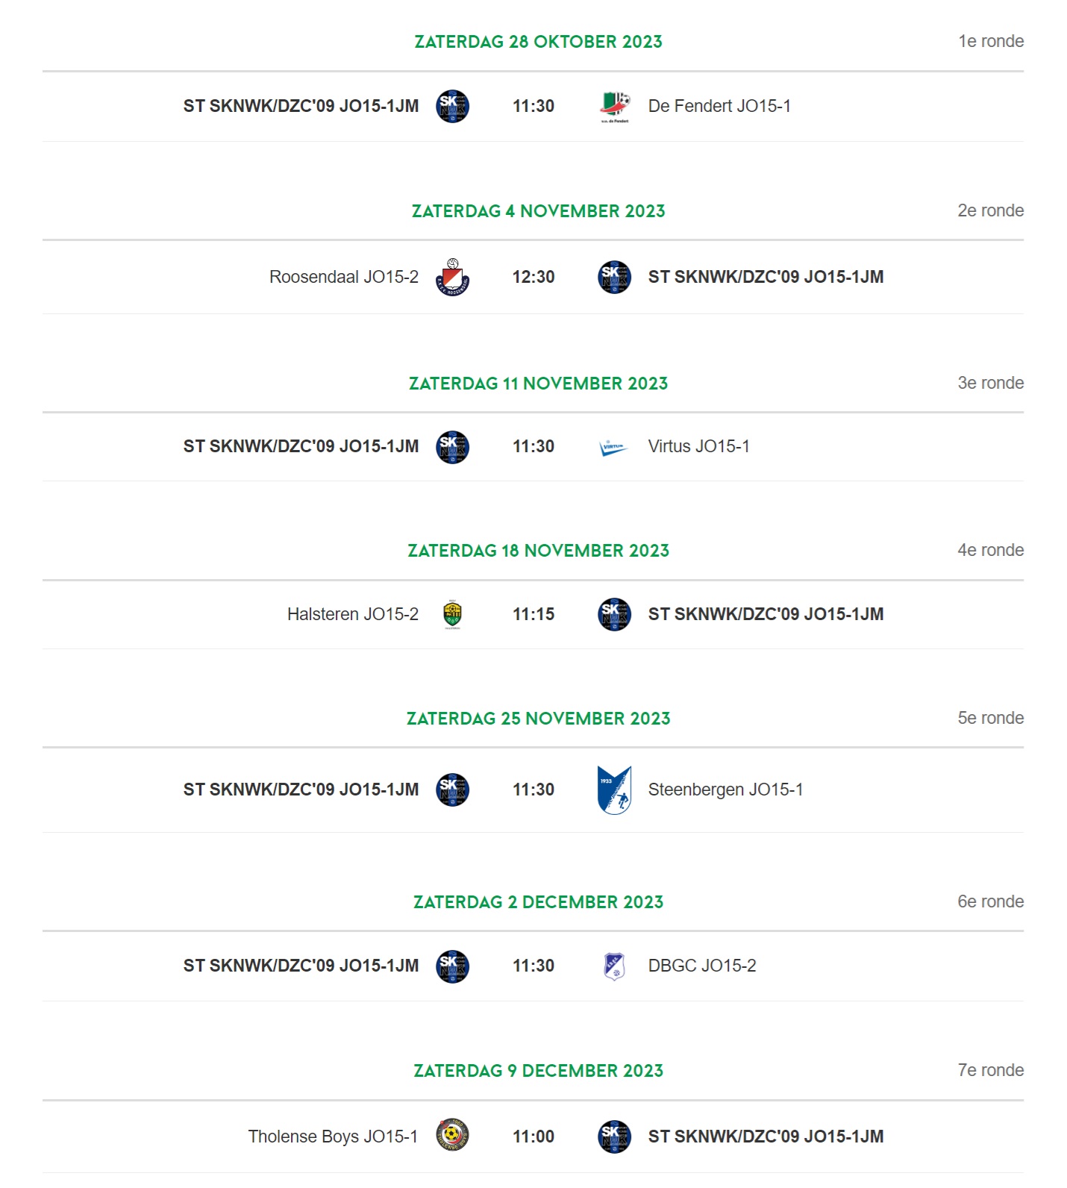The width and height of the screenshot is (1067, 1188).
Task: Click SKNWK logo in 28 oktober match
Action: pos(452,107)
